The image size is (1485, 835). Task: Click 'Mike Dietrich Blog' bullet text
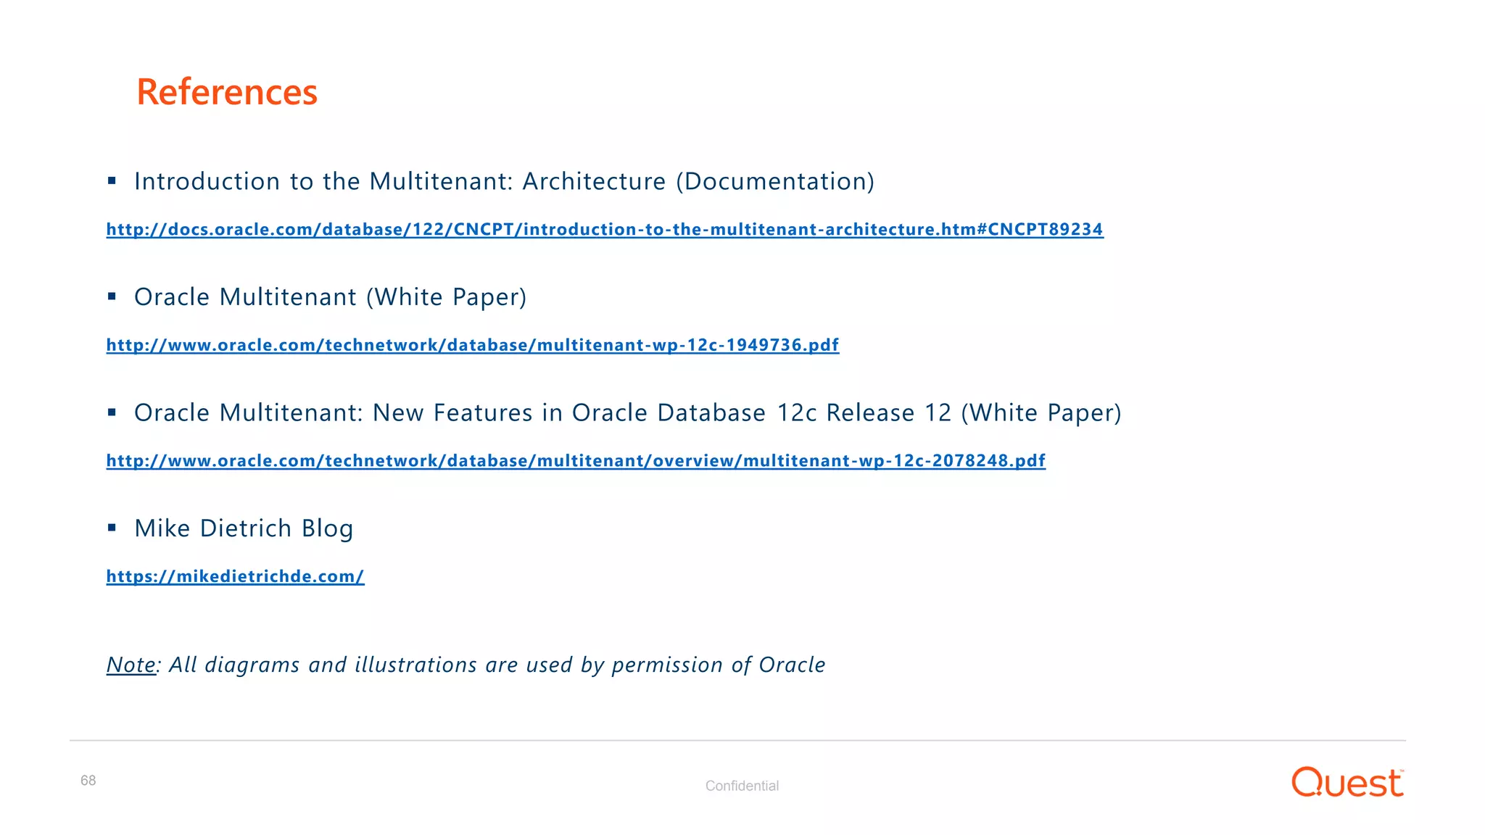click(x=244, y=528)
